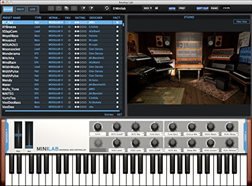Click the export preset icon in toolbar
This screenshot has height=186, width=252.
point(91,8)
